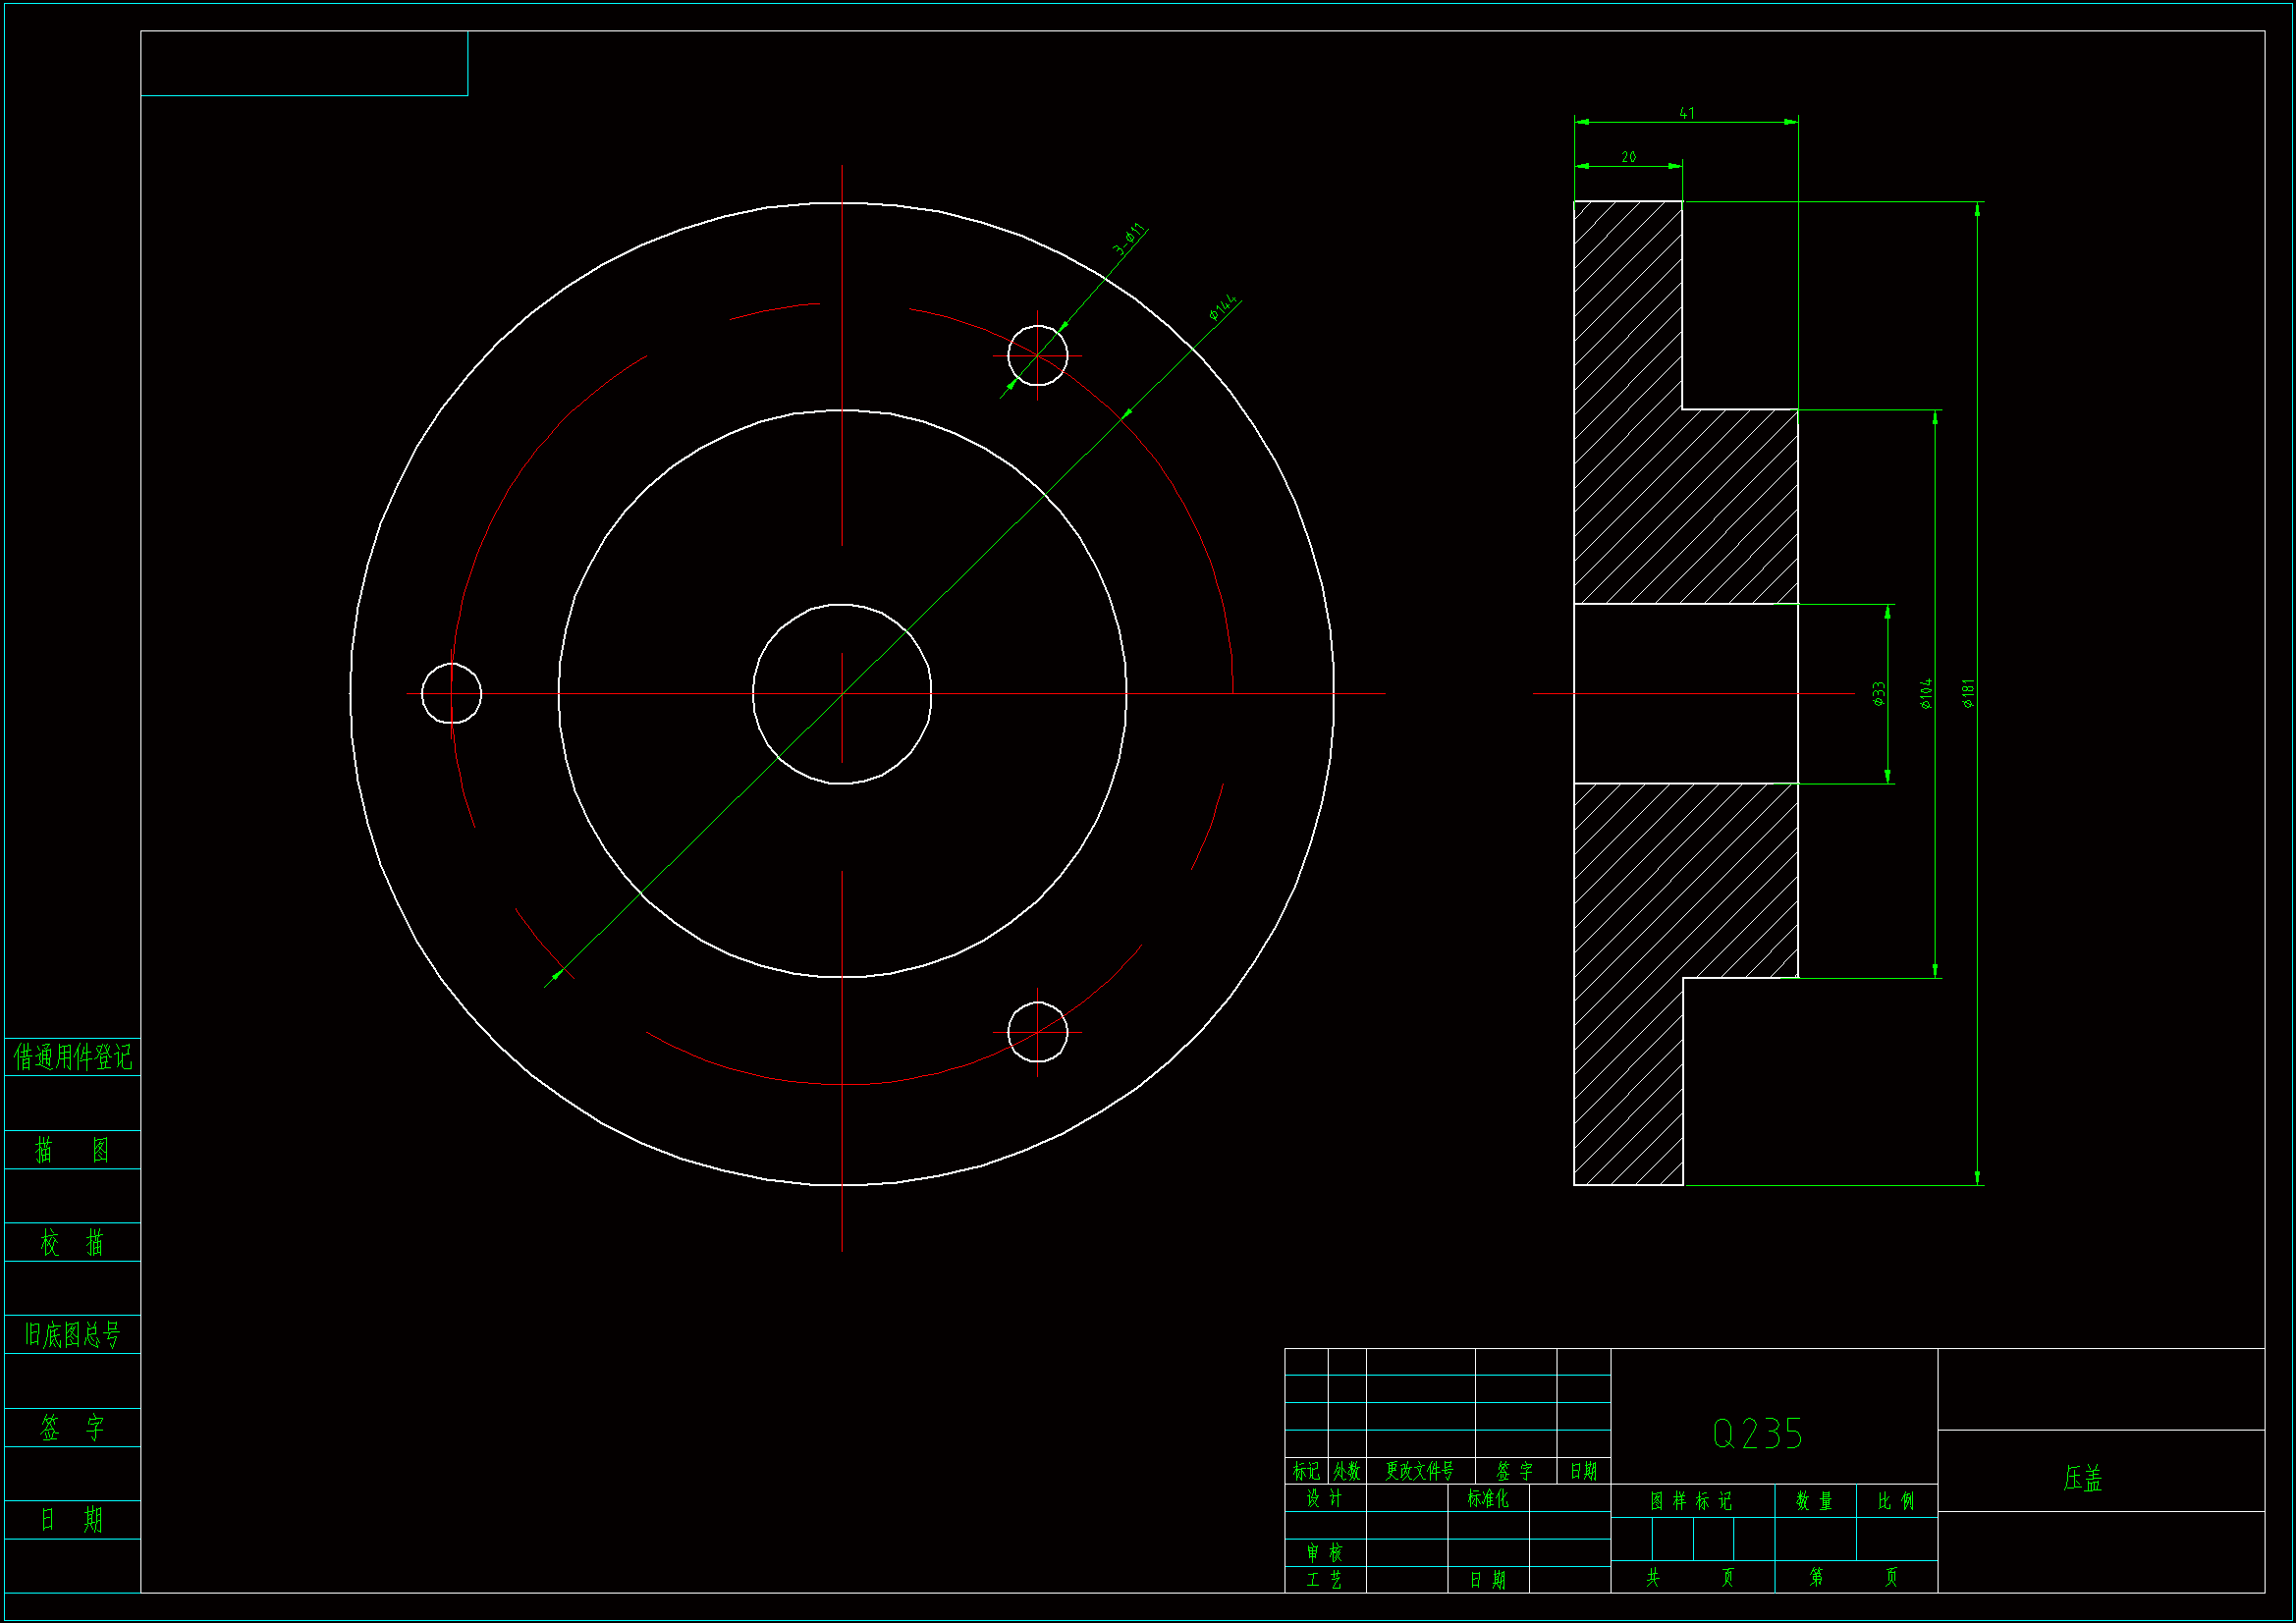Image resolution: width=2296 pixels, height=1623 pixels.
Task: Select the 标准化 cell label
Action: [x=1488, y=1498]
